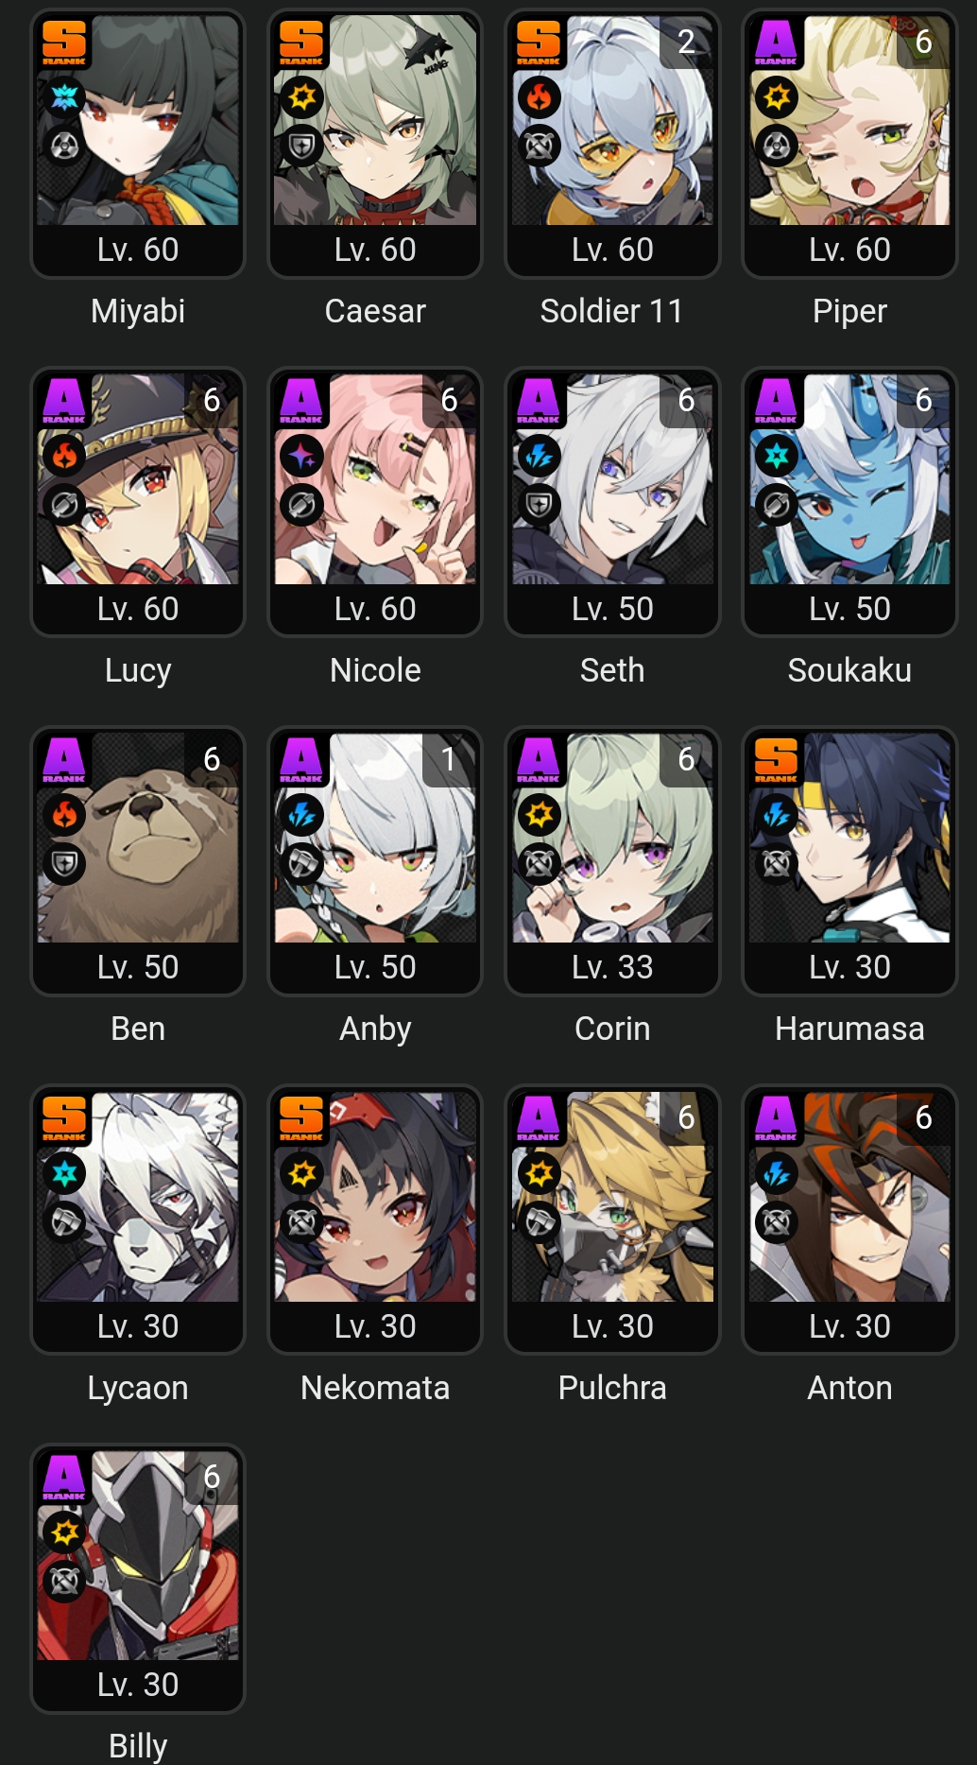The height and width of the screenshot is (1765, 977).
Task: Click Seth's defense specialty shield icon
Action: pyautogui.click(x=540, y=505)
